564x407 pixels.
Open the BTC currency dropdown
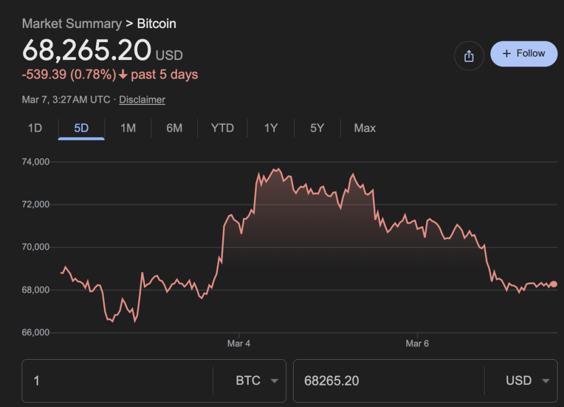tap(257, 381)
